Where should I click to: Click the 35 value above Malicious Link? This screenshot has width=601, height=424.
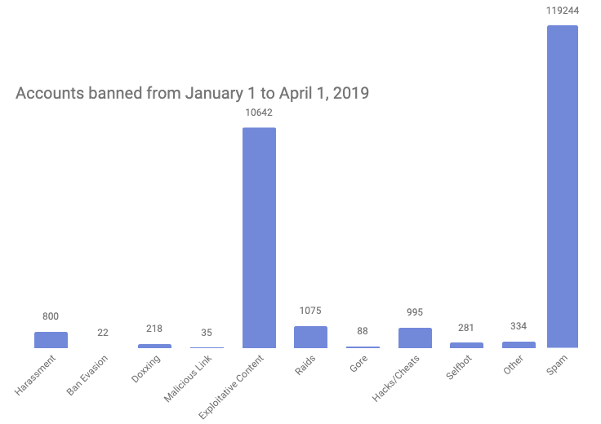[207, 333]
